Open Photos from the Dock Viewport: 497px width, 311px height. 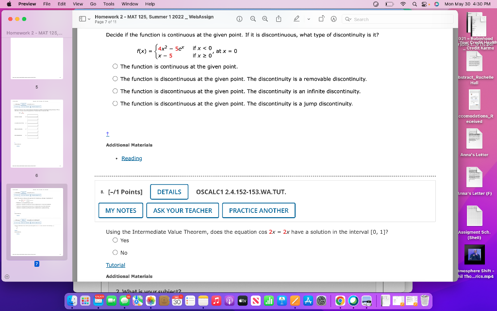(151, 300)
